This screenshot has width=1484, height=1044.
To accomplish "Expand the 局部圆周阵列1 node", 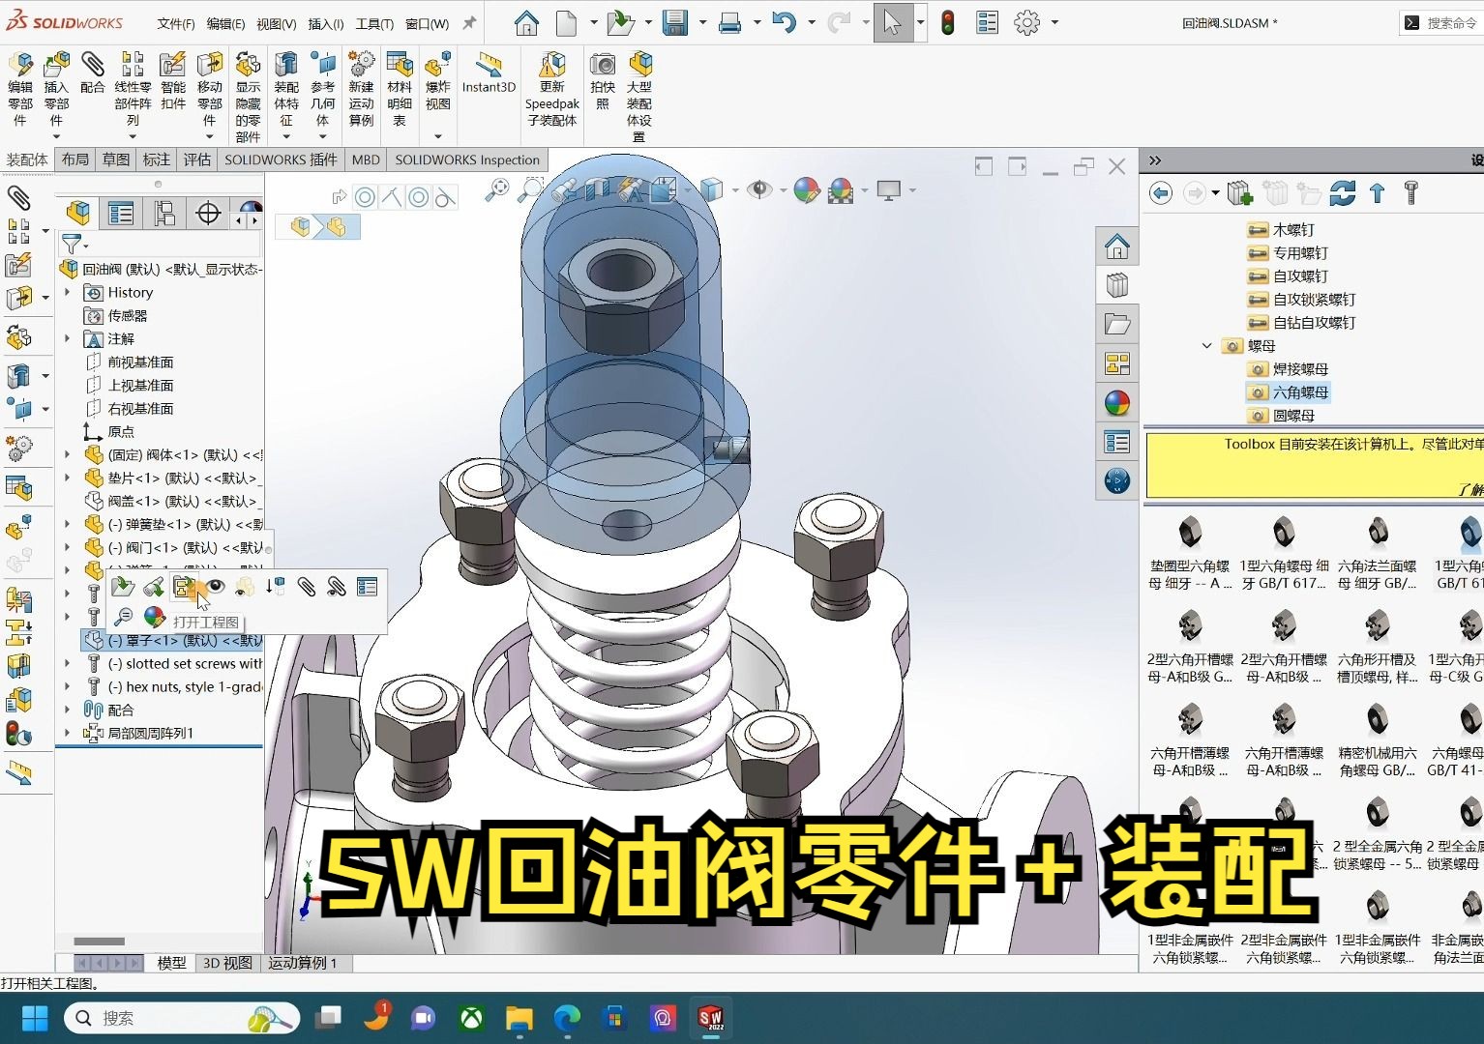I will pyautogui.click(x=67, y=733).
